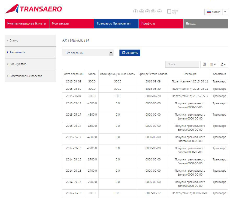
Task: Click expiry cell 2018-08-30
Action: tap(153, 89)
